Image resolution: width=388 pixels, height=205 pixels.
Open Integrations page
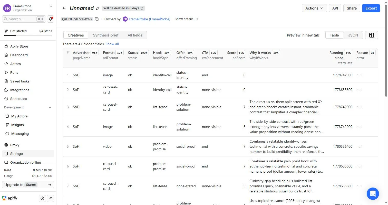28,90
